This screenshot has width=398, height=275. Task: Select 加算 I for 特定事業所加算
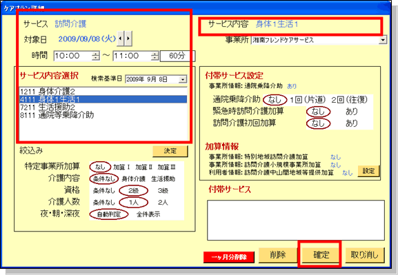coord(121,167)
